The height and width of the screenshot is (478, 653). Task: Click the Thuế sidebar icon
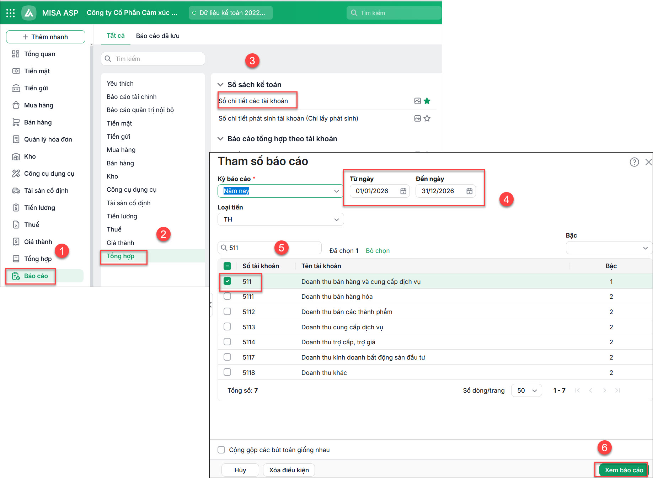tap(16, 225)
